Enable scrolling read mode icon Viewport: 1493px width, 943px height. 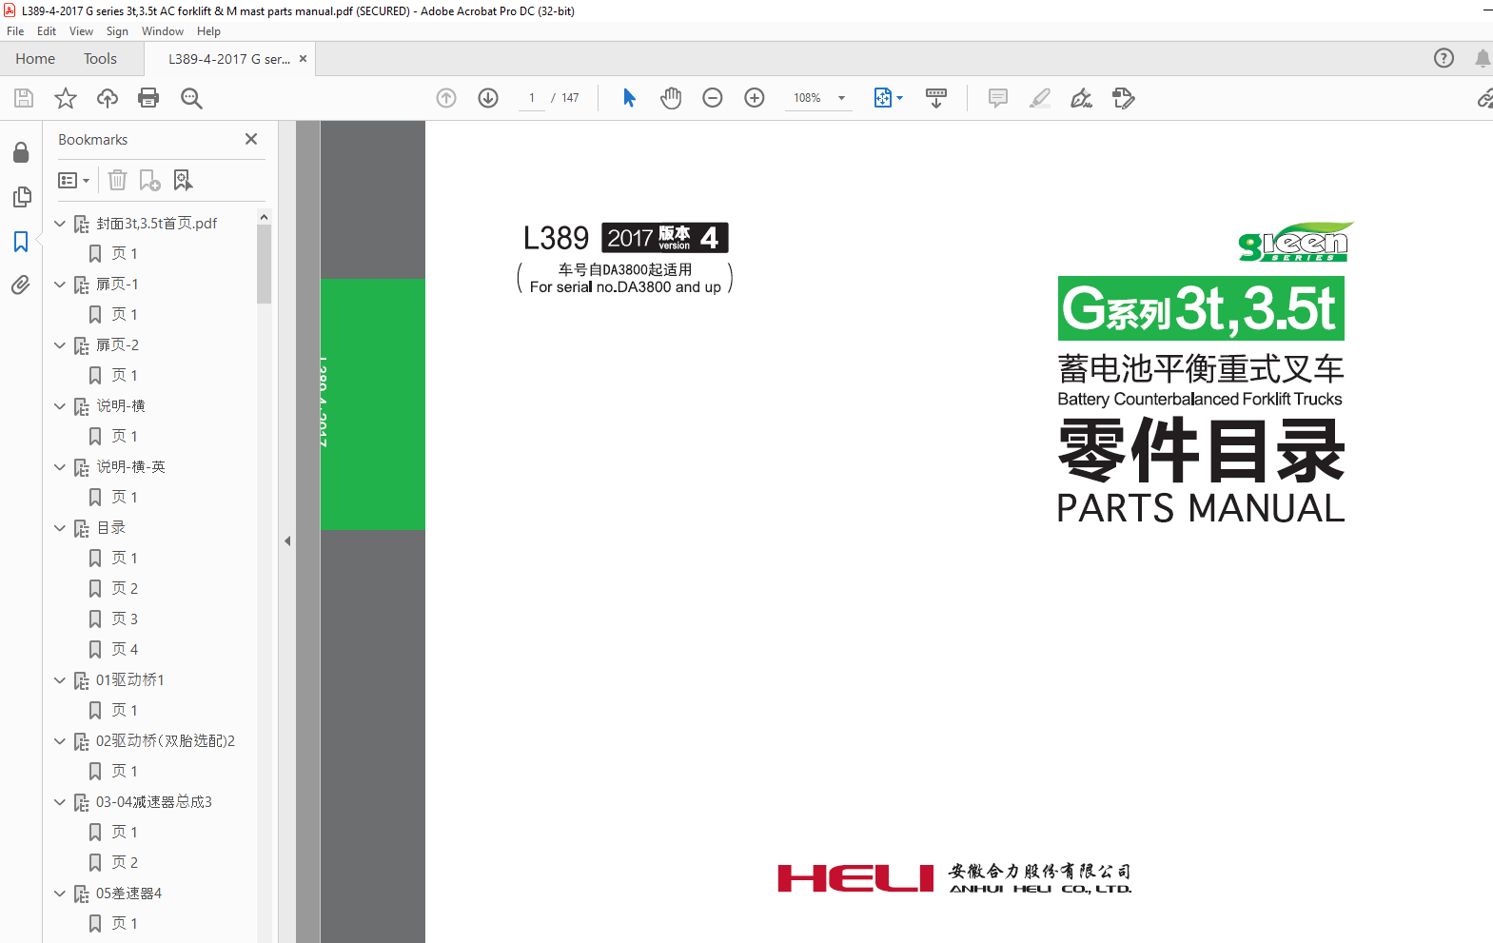pos(936,98)
